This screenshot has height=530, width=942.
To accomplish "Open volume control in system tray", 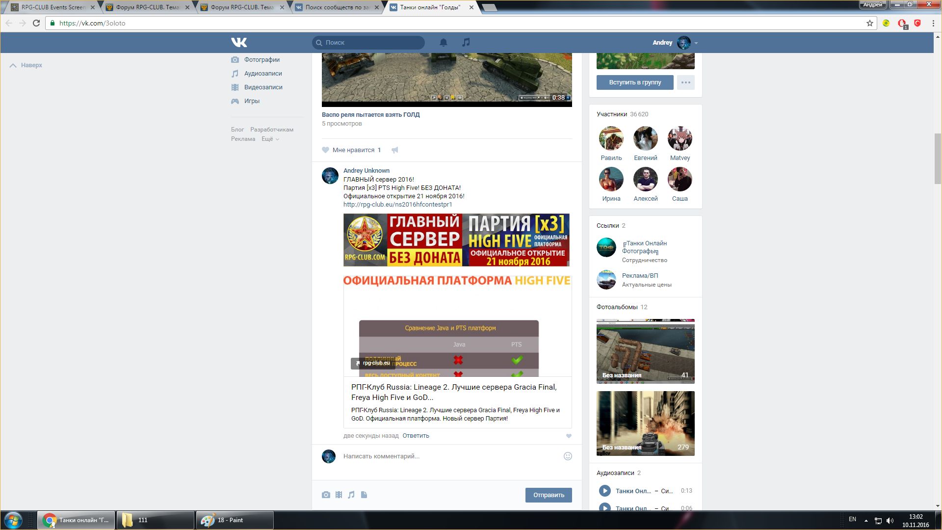I will coord(890,520).
